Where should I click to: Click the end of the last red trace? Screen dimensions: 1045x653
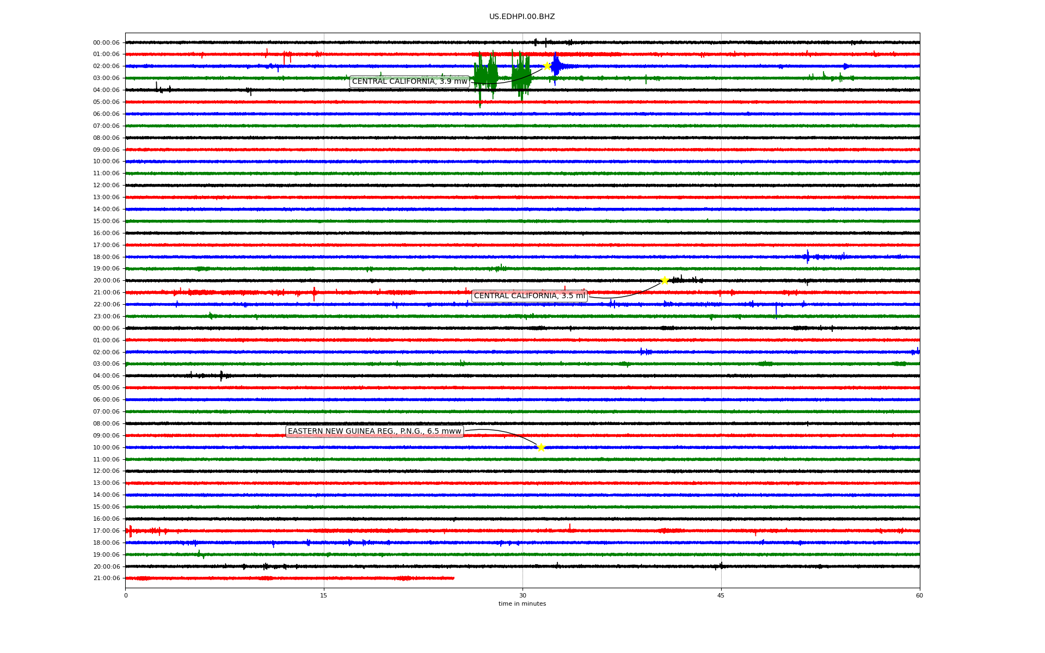(x=453, y=578)
